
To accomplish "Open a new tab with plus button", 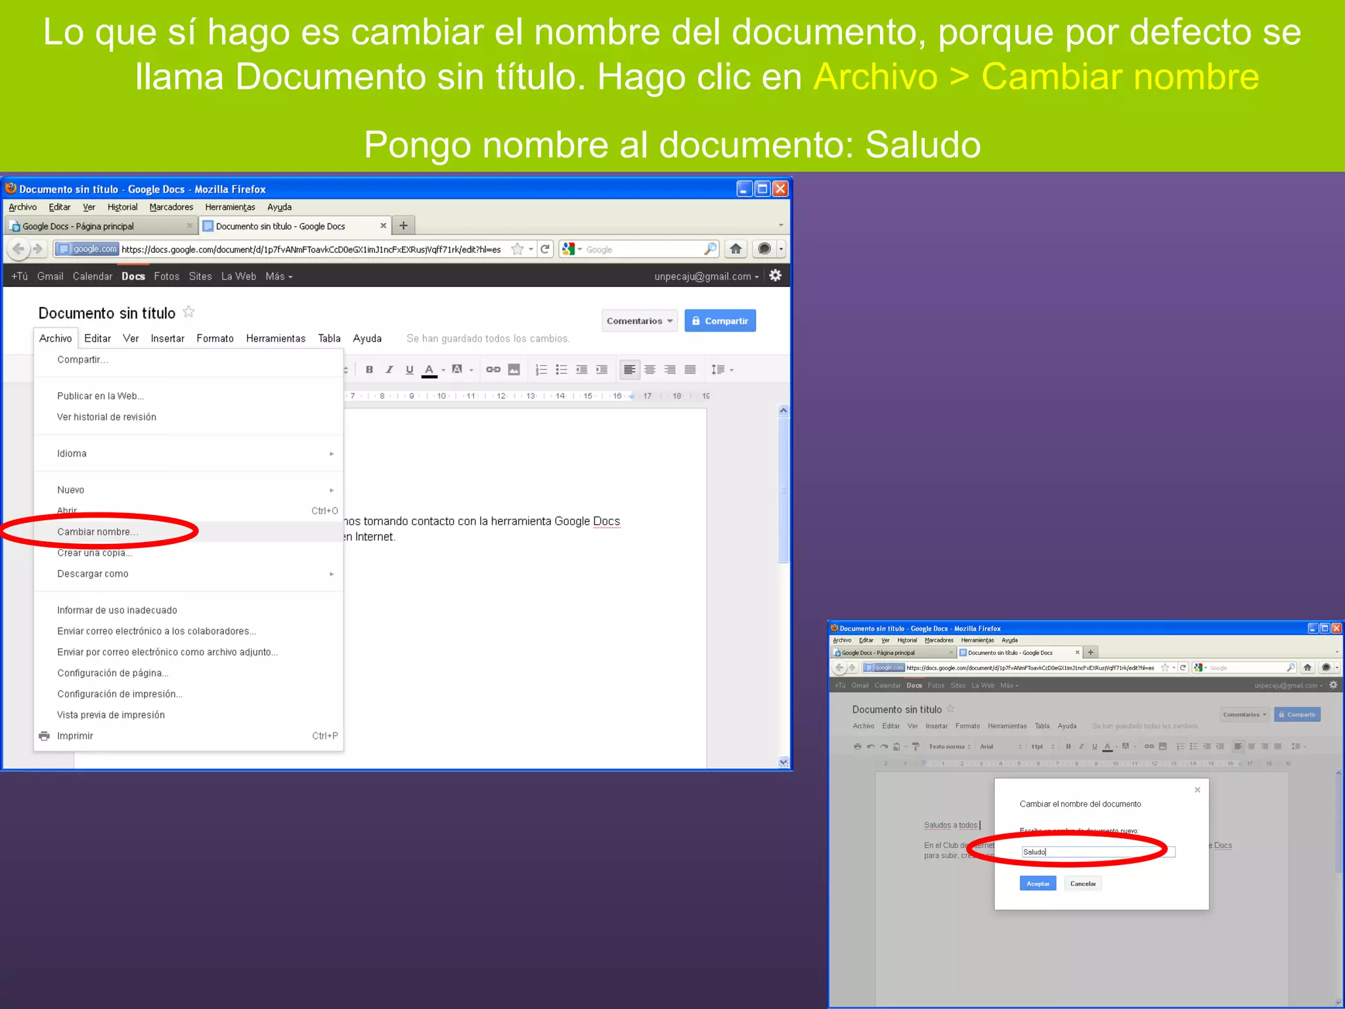I will pos(403,225).
